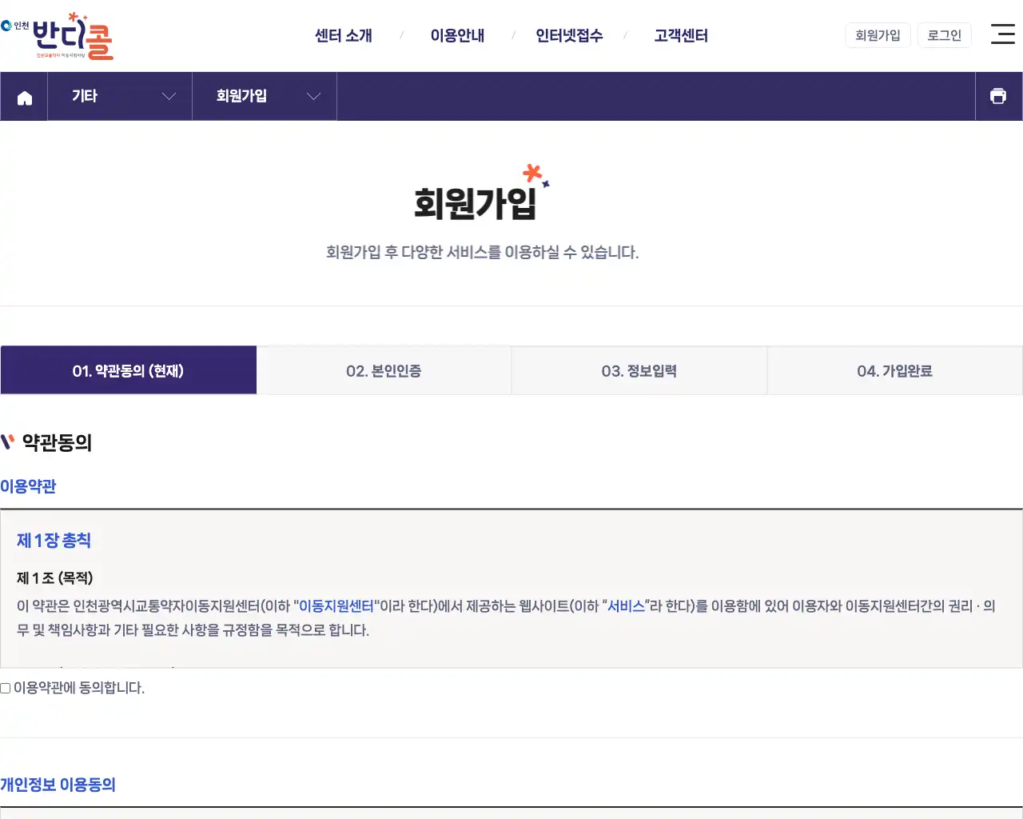Viewport: 1023px width, 819px height.
Task: Click the 약관동의 section title
Action: pos(57,442)
